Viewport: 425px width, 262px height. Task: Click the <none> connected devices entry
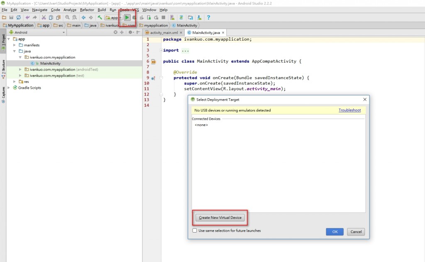tap(201, 125)
